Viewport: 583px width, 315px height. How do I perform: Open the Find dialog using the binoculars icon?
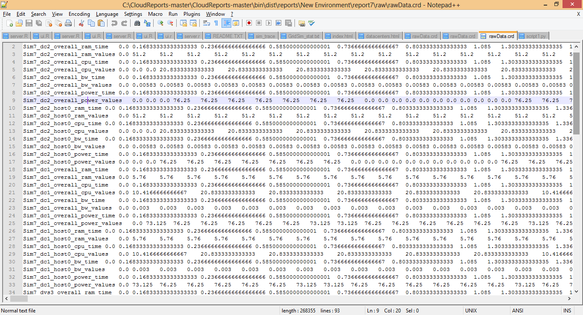point(137,23)
